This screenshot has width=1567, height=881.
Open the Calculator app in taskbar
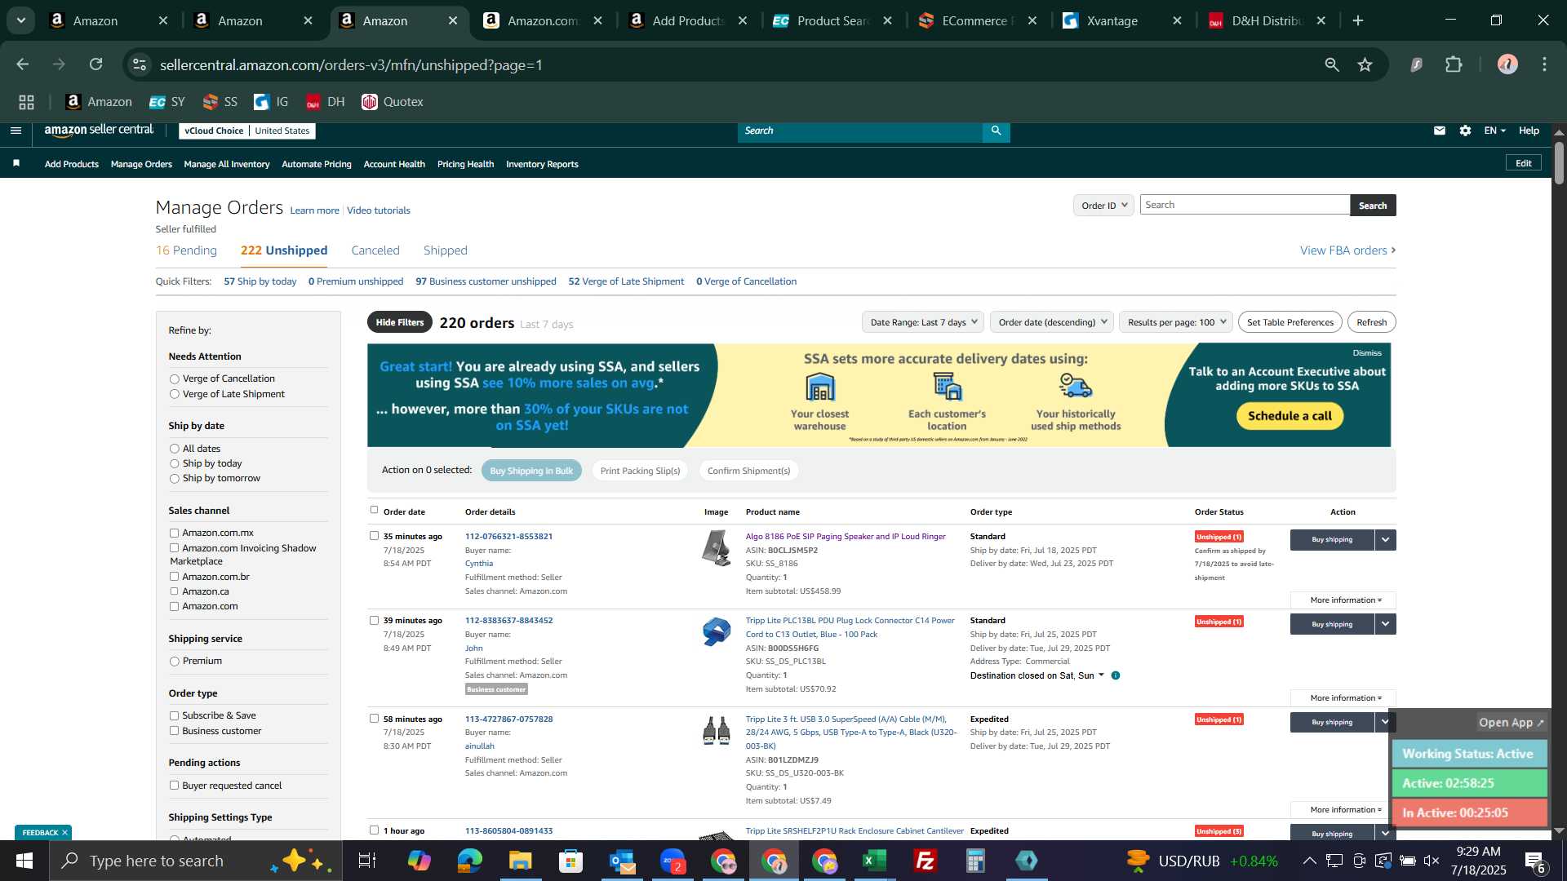click(975, 861)
